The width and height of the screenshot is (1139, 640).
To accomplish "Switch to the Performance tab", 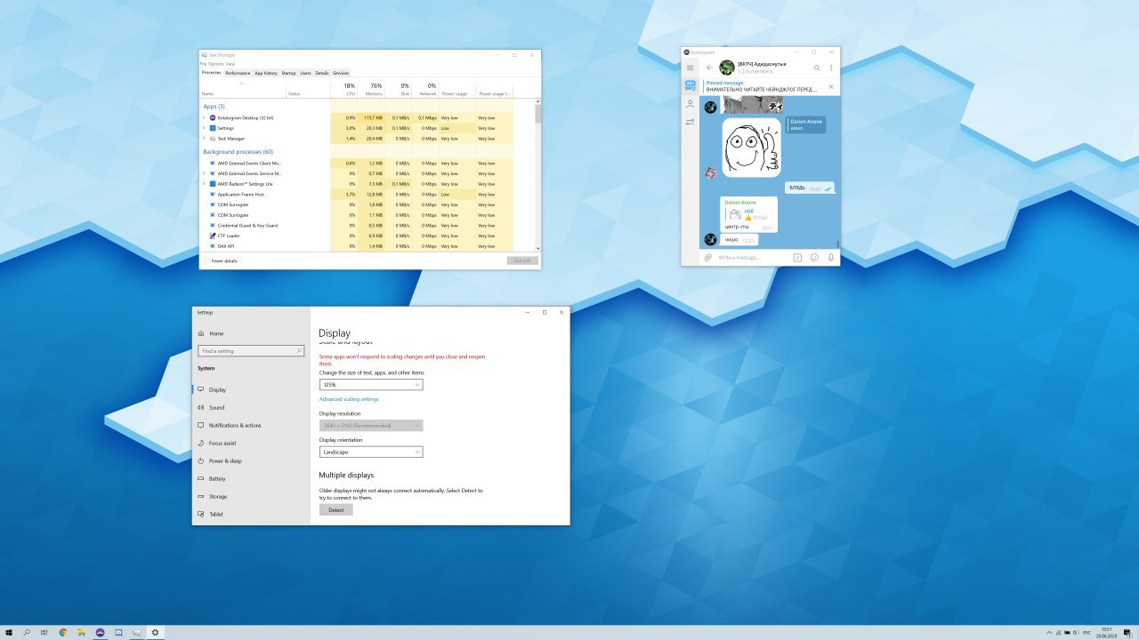I will (x=238, y=73).
